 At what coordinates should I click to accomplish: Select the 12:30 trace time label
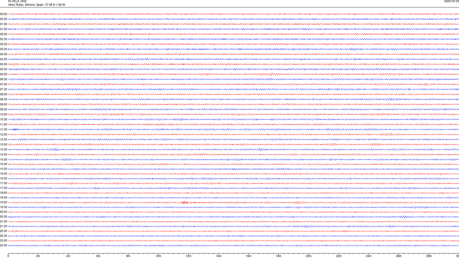3,140
